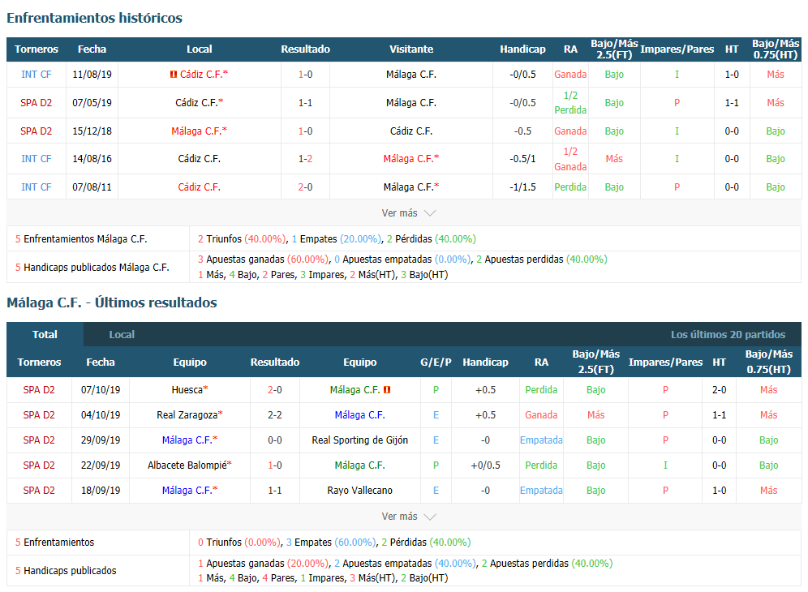The height and width of the screenshot is (592, 808).
Task: Click Empatada cell in Rayo Vallecano row
Action: (x=541, y=491)
